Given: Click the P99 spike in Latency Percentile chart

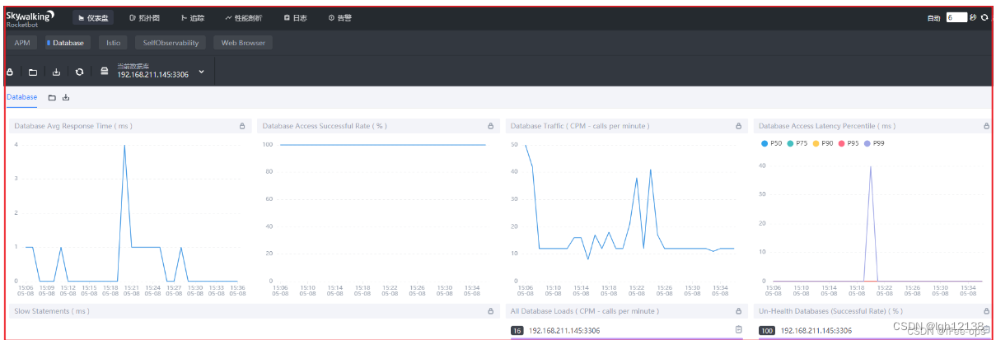Looking at the screenshot, I should pos(871,166).
